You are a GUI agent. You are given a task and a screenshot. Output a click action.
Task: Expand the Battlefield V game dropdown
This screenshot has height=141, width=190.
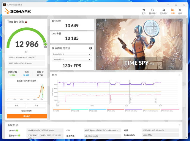72,54
